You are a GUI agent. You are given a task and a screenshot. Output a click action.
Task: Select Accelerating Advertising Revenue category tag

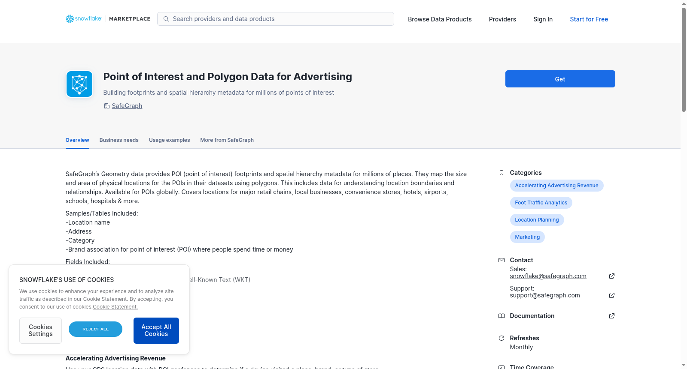(x=556, y=186)
